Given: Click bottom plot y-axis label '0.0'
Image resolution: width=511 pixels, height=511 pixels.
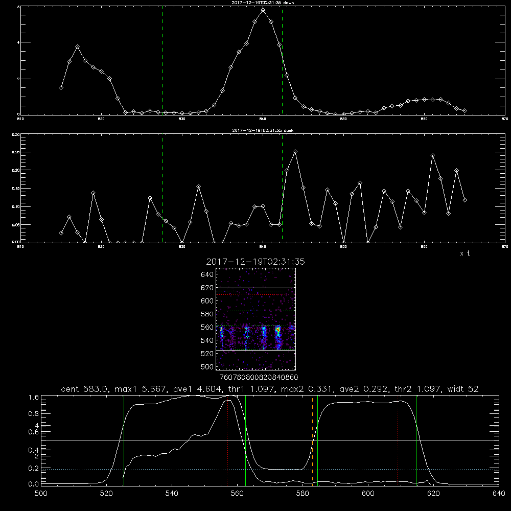Looking at the screenshot, I should 34,484.
